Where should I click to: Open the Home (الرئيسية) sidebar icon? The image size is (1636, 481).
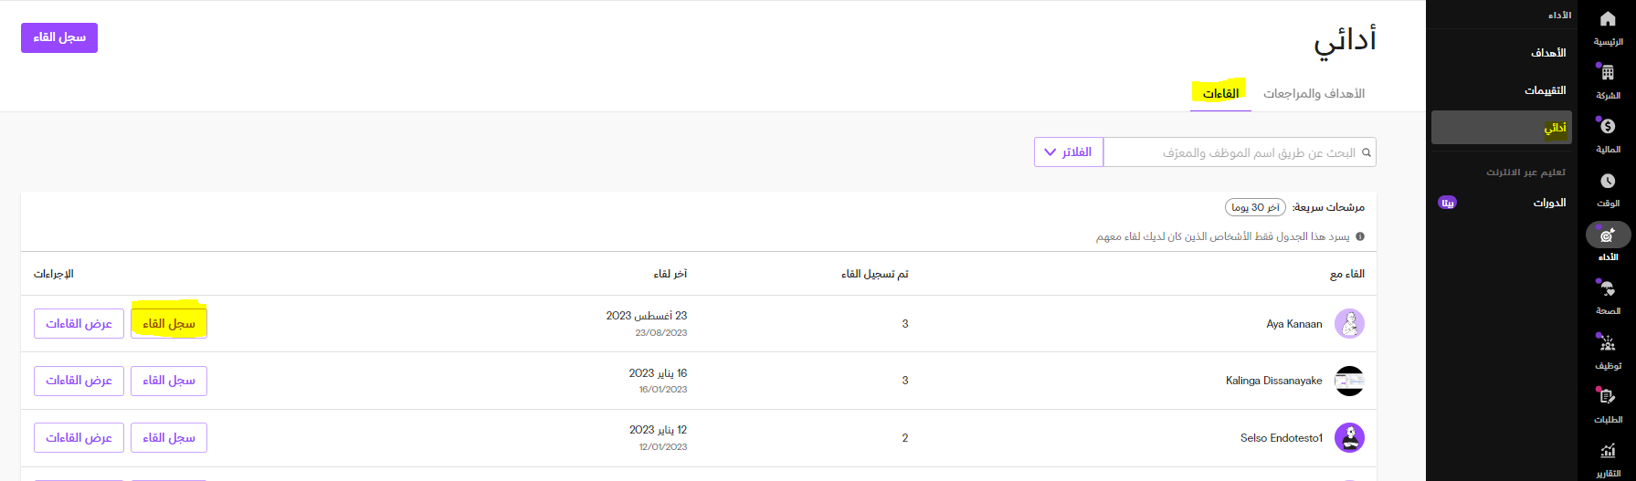pos(1608,20)
